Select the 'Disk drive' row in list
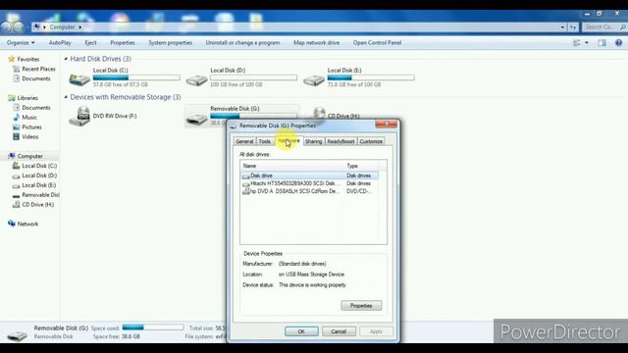 309,176
